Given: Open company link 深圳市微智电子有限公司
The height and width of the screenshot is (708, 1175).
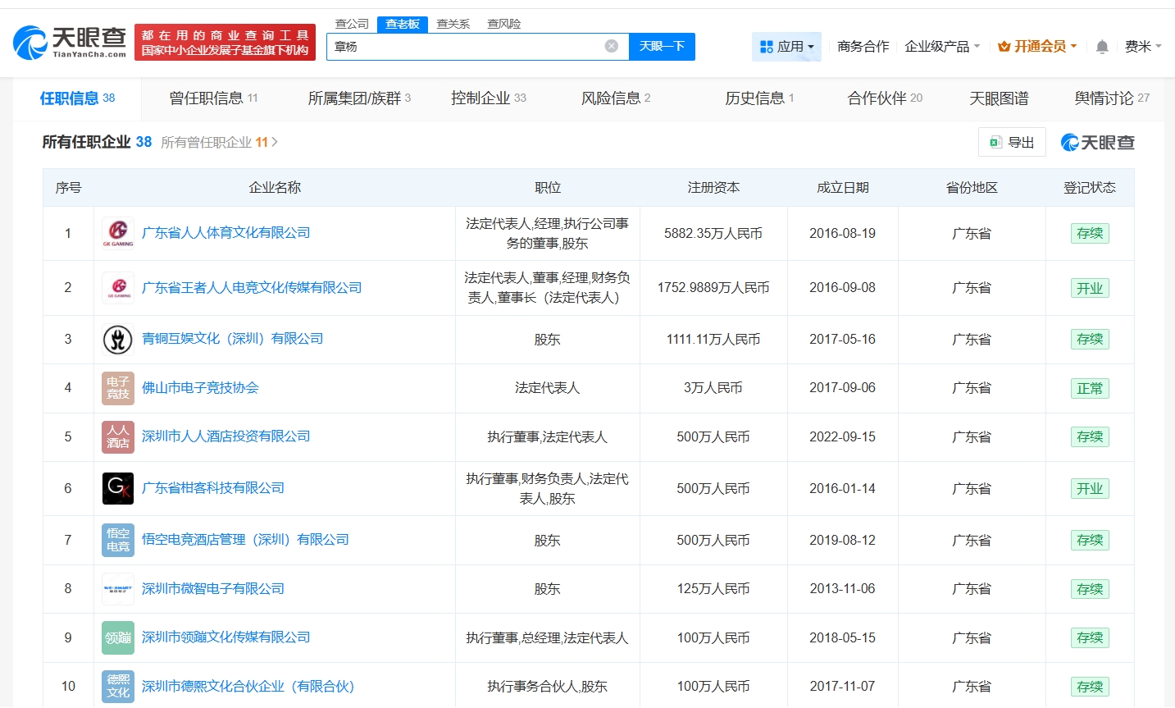Looking at the screenshot, I should pos(213,589).
